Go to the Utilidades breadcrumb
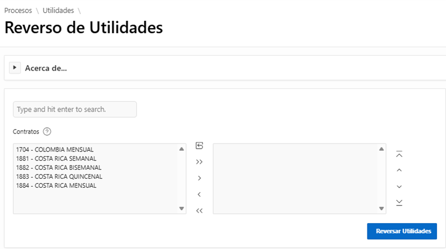Image resolution: width=446 pixels, height=249 pixels. [58, 10]
